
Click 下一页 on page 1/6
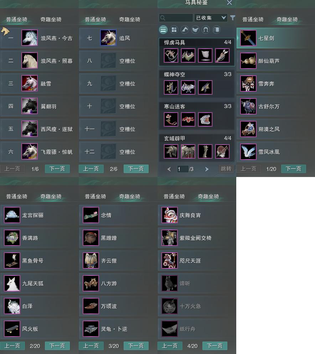pos(57,169)
